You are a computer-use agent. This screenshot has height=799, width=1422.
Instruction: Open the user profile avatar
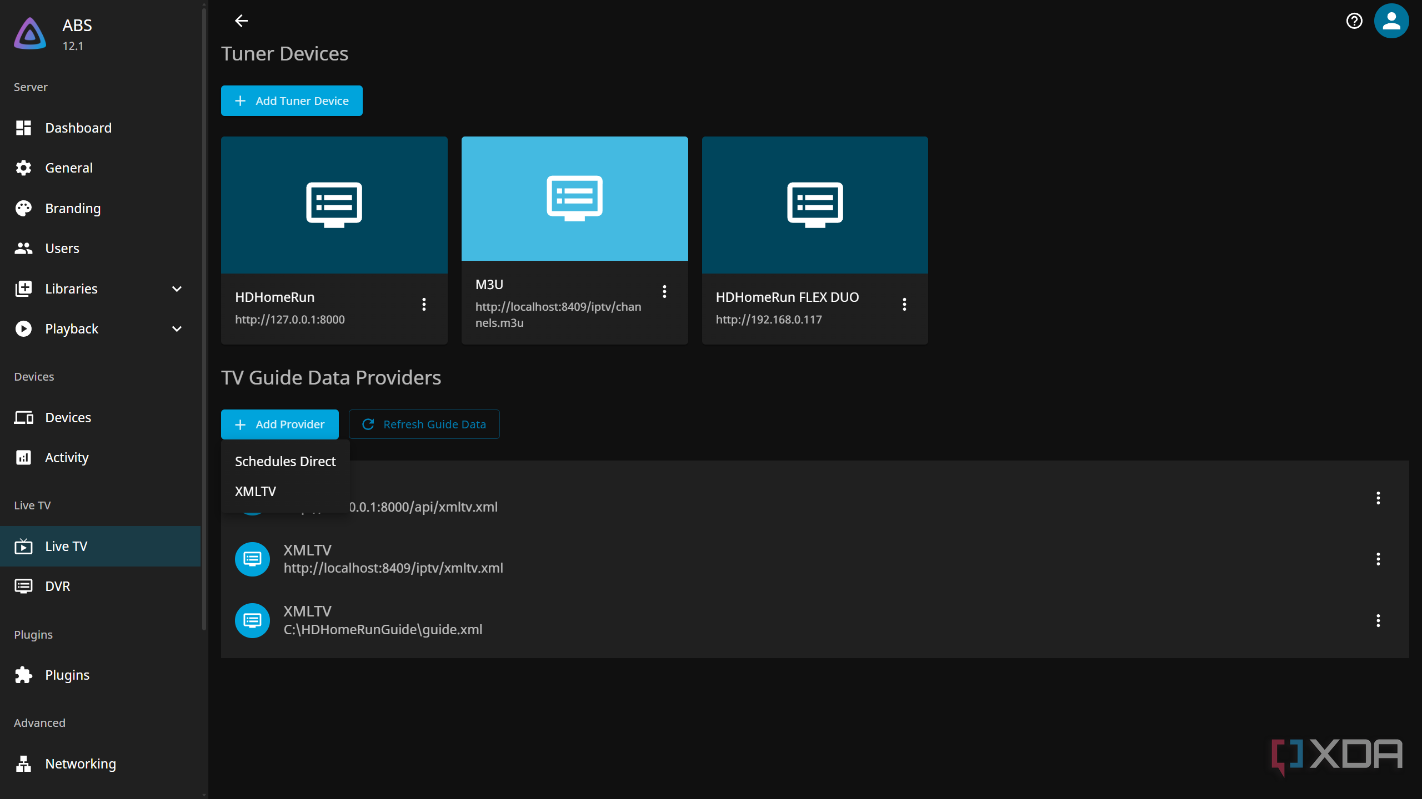coord(1391,21)
